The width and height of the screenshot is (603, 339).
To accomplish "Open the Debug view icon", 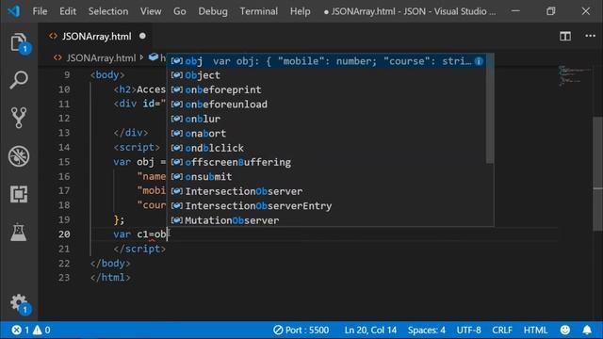I will point(19,156).
